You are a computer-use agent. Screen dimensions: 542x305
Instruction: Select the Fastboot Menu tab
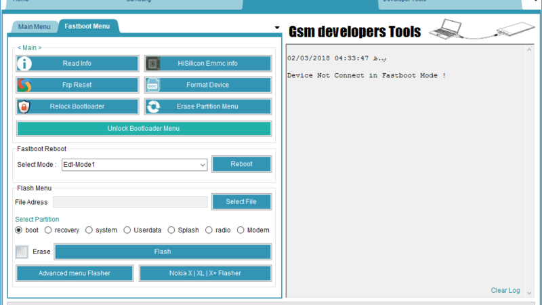(87, 26)
